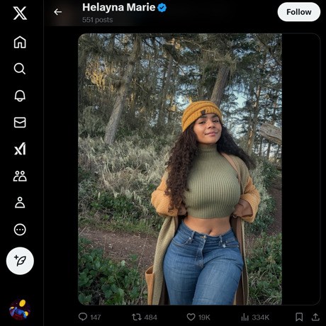Go back with the left arrow
Image resolution: width=326 pixels, height=326 pixels.
tap(57, 12)
